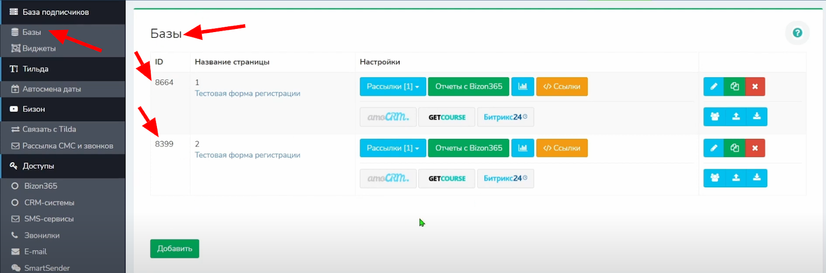826x273 pixels.
Task: Click the upload icon for base 8664
Action: click(736, 117)
